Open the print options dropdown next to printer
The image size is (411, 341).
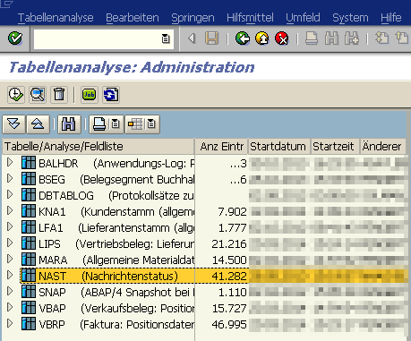[116, 124]
